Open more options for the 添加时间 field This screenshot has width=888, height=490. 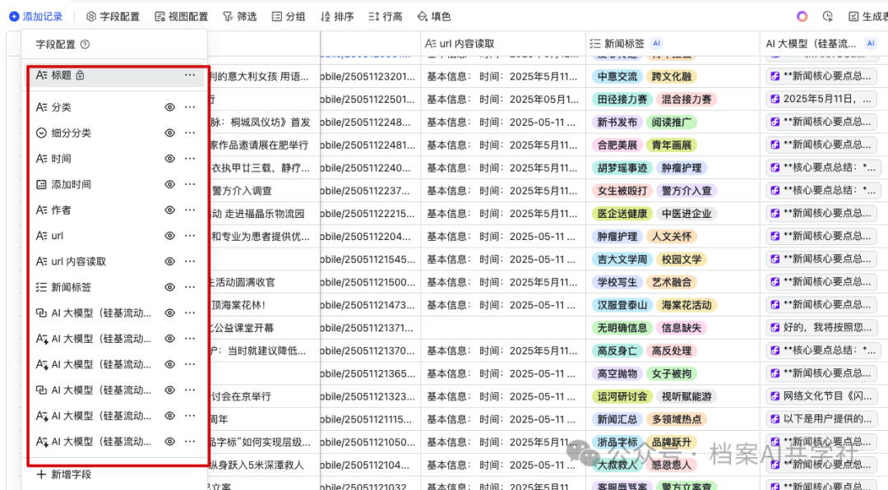point(190,184)
